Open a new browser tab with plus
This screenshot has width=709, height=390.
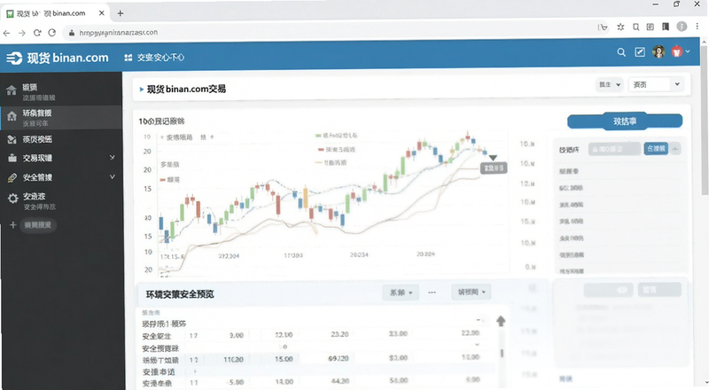coord(121,13)
